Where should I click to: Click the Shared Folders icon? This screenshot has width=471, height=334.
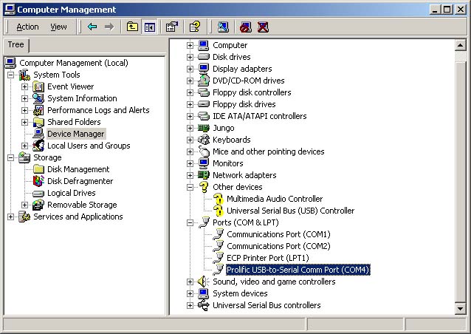pos(38,122)
